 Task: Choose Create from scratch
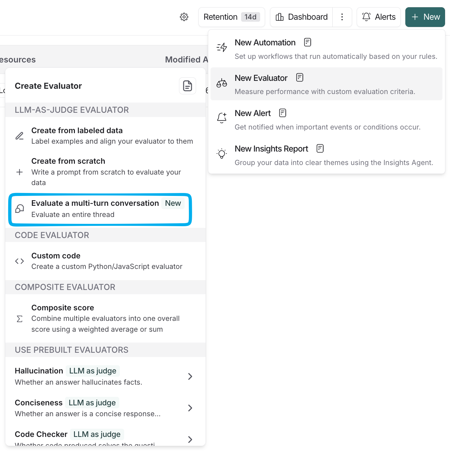(x=105, y=172)
